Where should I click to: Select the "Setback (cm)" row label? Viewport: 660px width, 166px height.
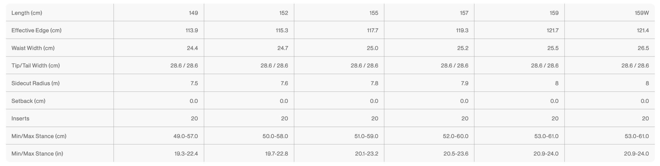[28, 101]
